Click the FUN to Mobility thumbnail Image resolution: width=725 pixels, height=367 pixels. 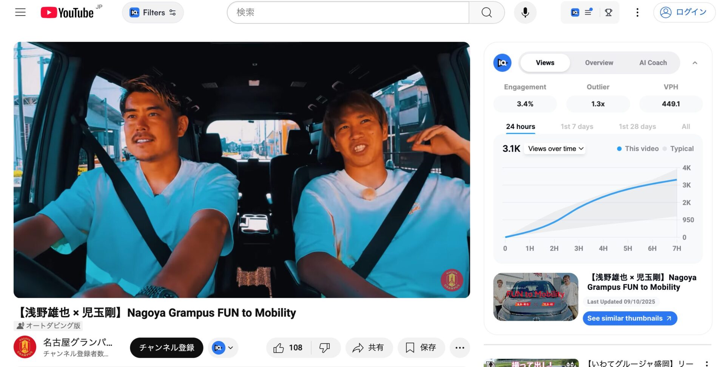click(535, 297)
